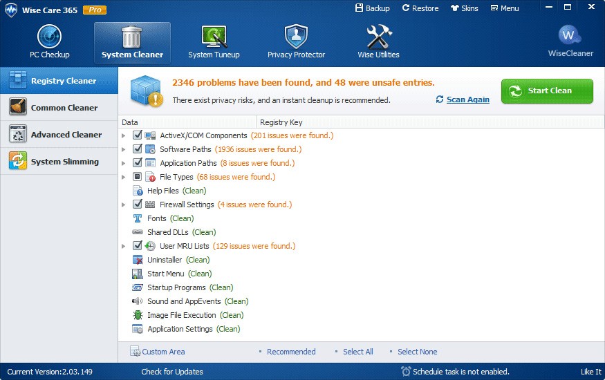Image resolution: width=605 pixels, height=380 pixels.
Task: Click the Scan Again link
Action: pyautogui.click(x=467, y=99)
